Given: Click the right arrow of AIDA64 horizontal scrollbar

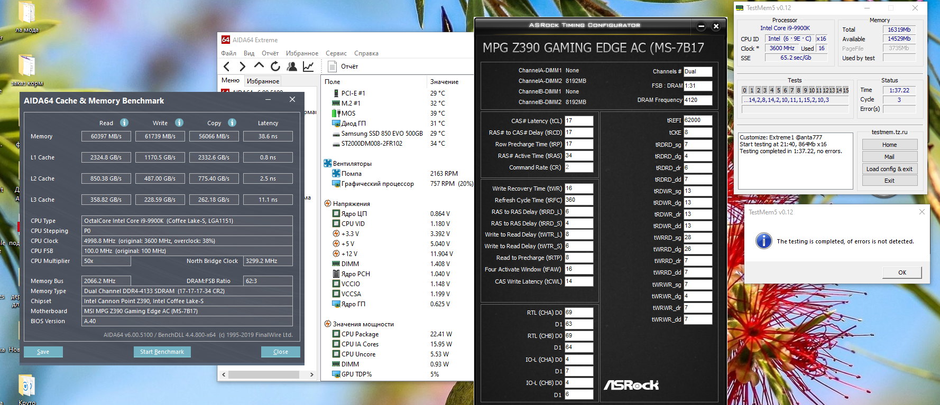Looking at the screenshot, I should pos(312,374).
